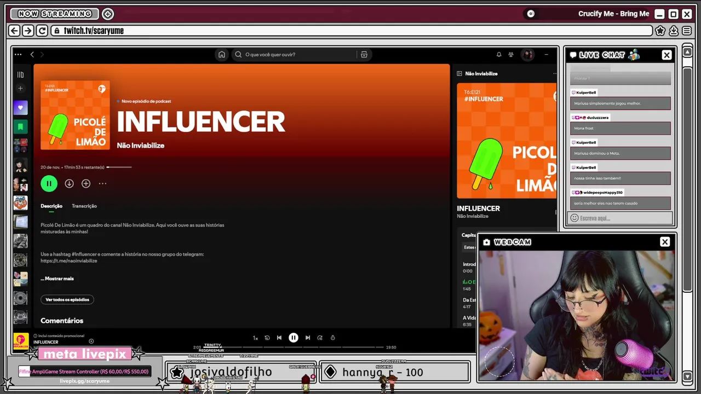Reload via the browser frame refresh icon
The image size is (701, 394).
point(42,31)
